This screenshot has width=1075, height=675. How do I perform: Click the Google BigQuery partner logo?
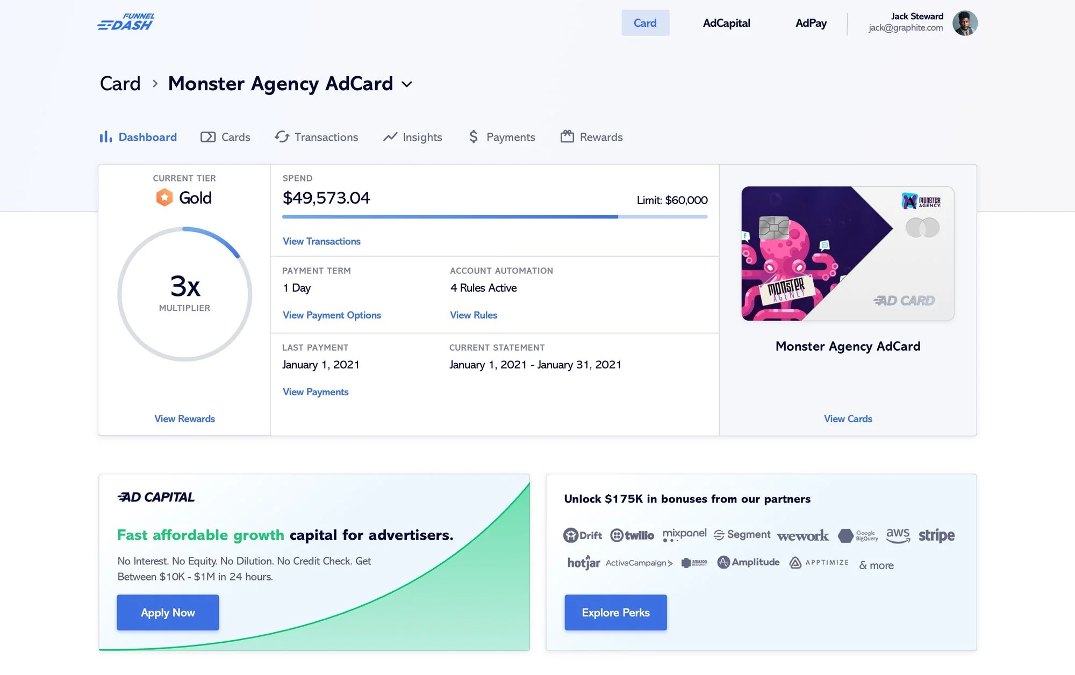tap(858, 536)
